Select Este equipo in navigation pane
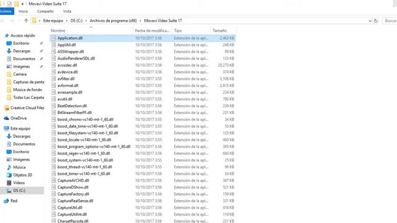 tap(20, 128)
